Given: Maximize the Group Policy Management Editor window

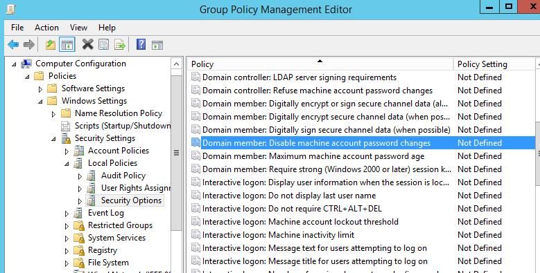Looking at the screenshot, I should pyautogui.click(x=509, y=7).
